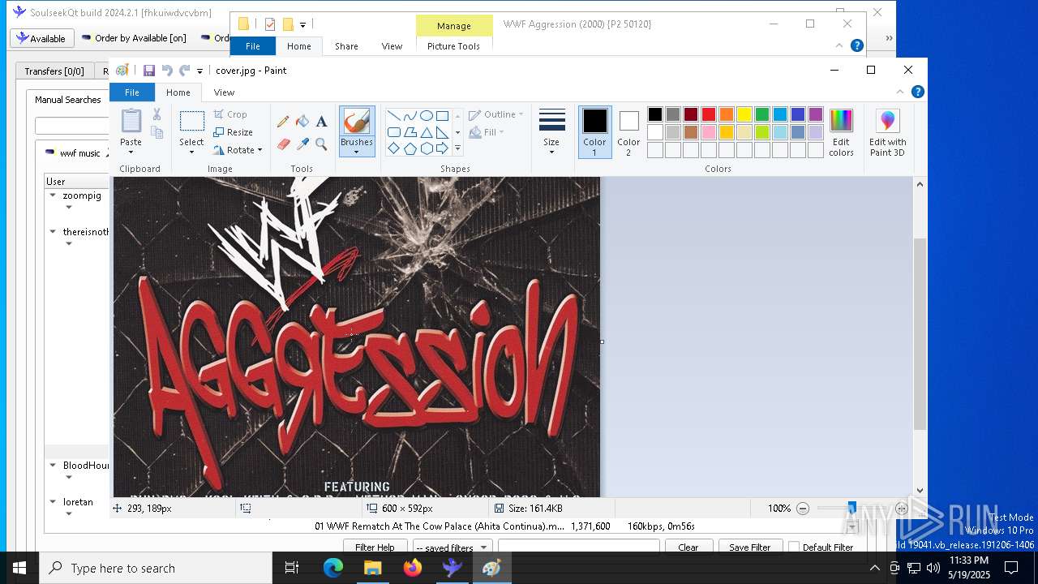Open the Manual Searches tab in SoulseekQt
The image size is (1038, 584).
click(x=68, y=100)
